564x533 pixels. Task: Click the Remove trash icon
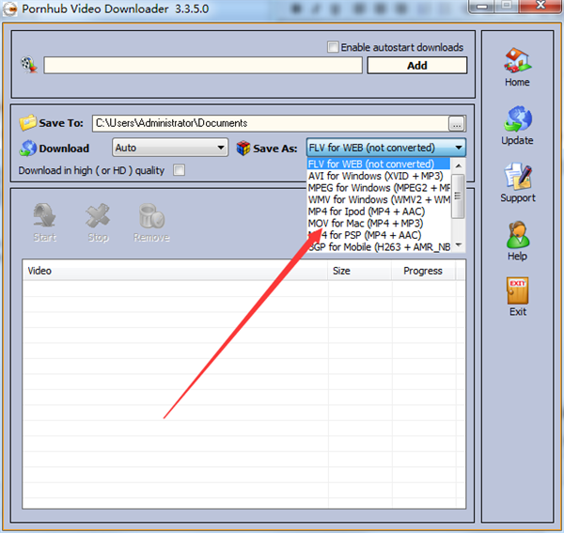[x=151, y=216]
